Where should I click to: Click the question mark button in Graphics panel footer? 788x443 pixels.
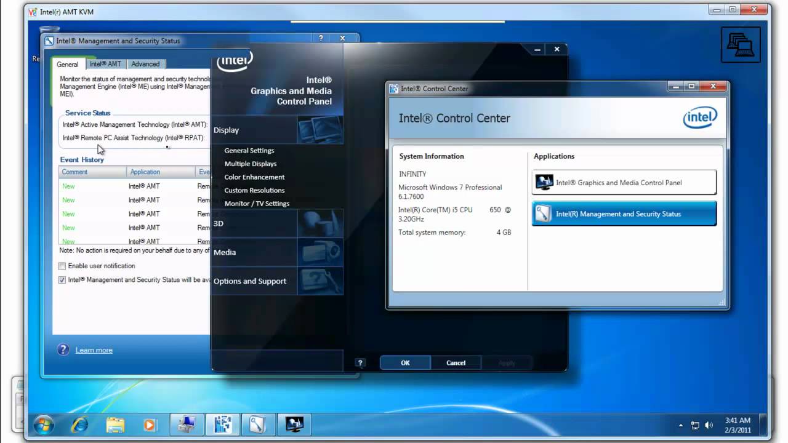tap(361, 363)
